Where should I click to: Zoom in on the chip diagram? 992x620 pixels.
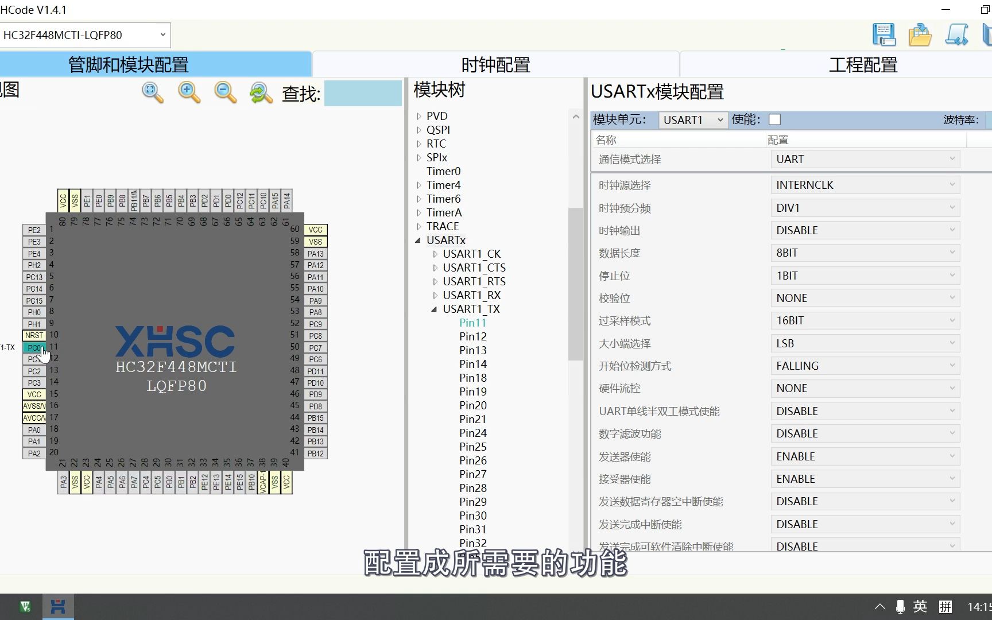[x=188, y=92]
